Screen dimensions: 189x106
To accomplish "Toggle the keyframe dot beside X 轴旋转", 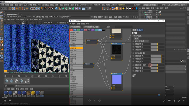I will 133,44.
